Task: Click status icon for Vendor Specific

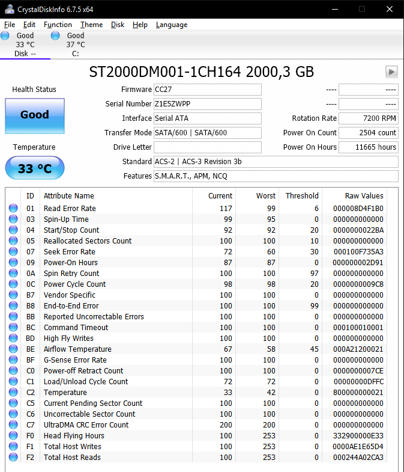Action: (x=13, y=295)
